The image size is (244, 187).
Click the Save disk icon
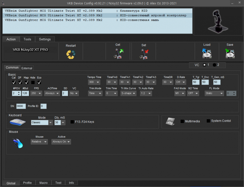[230, 54]
